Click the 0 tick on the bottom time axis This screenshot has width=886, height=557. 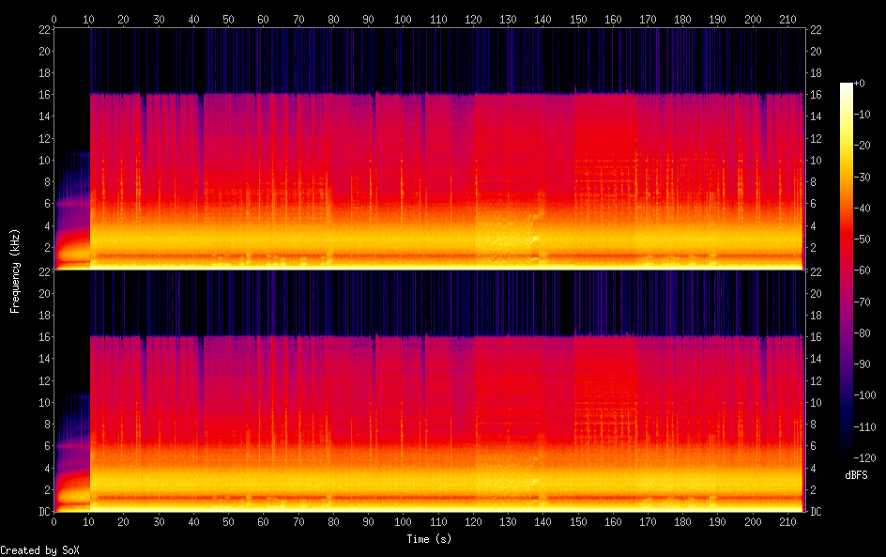[53, 521]
